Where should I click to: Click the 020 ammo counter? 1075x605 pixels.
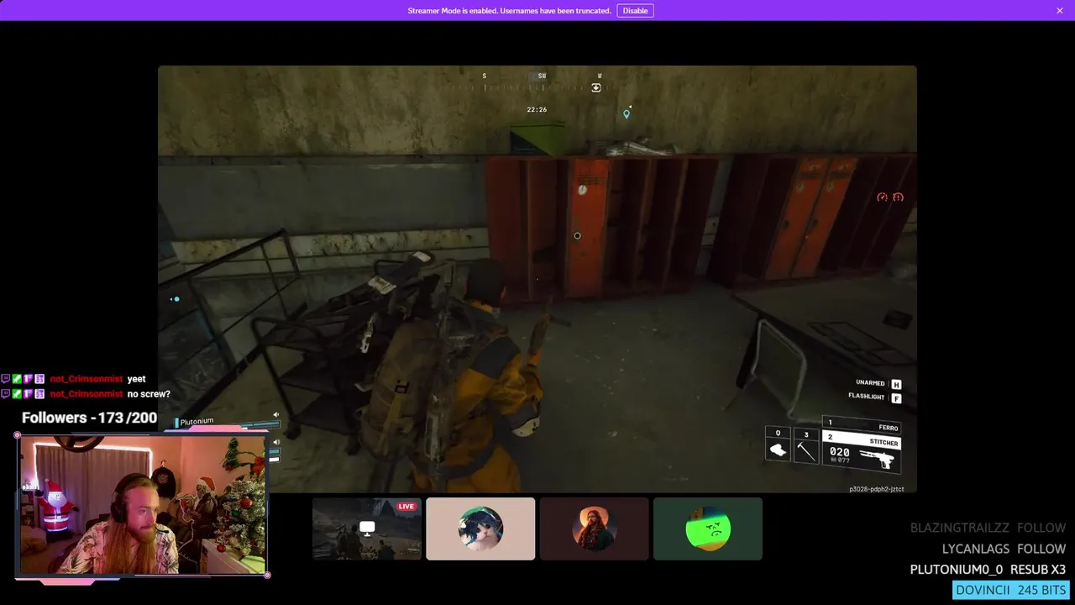(x=840, y=452)
